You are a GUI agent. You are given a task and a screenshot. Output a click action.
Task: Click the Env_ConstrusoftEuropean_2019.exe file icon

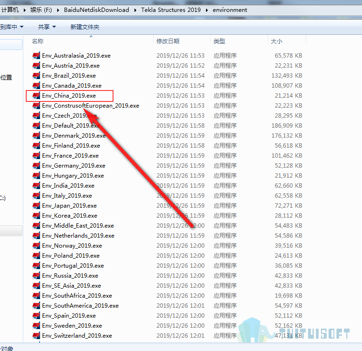36,106
